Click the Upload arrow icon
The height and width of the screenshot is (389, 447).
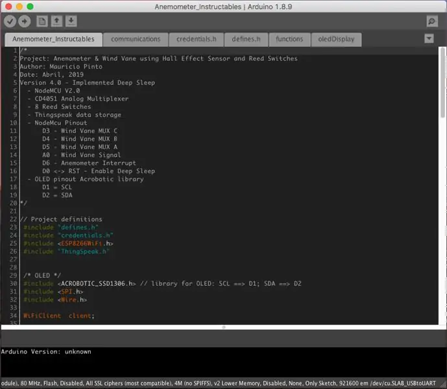[x=25, y=21]
